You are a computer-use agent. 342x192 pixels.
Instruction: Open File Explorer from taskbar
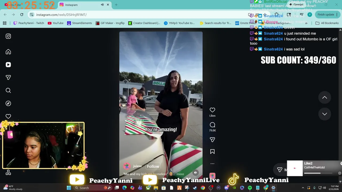coord(156,188)
